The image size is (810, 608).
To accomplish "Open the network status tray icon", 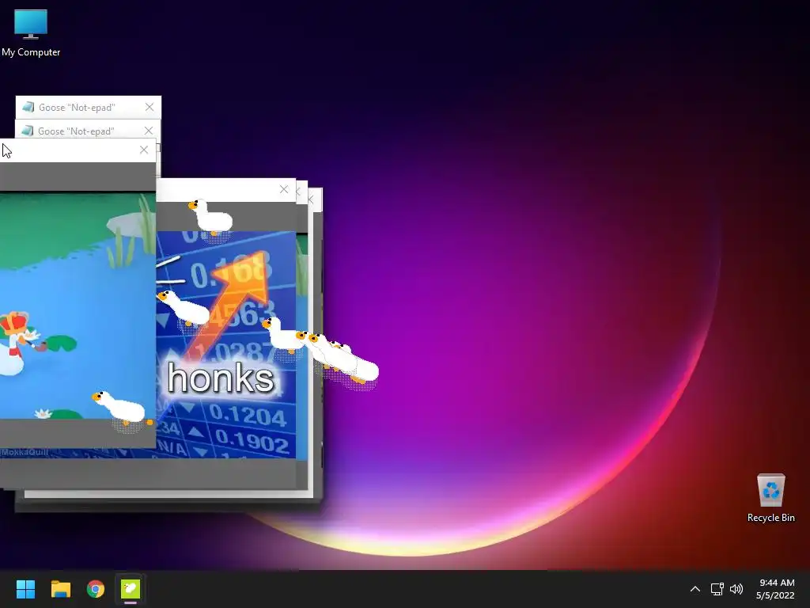I will pyautogui.click(x=717, y=589).
